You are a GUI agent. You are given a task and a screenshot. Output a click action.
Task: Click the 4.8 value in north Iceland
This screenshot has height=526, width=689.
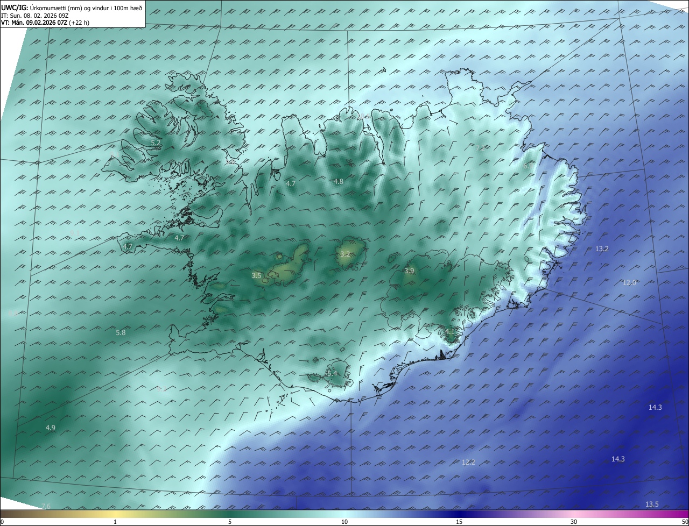[339, 181]
